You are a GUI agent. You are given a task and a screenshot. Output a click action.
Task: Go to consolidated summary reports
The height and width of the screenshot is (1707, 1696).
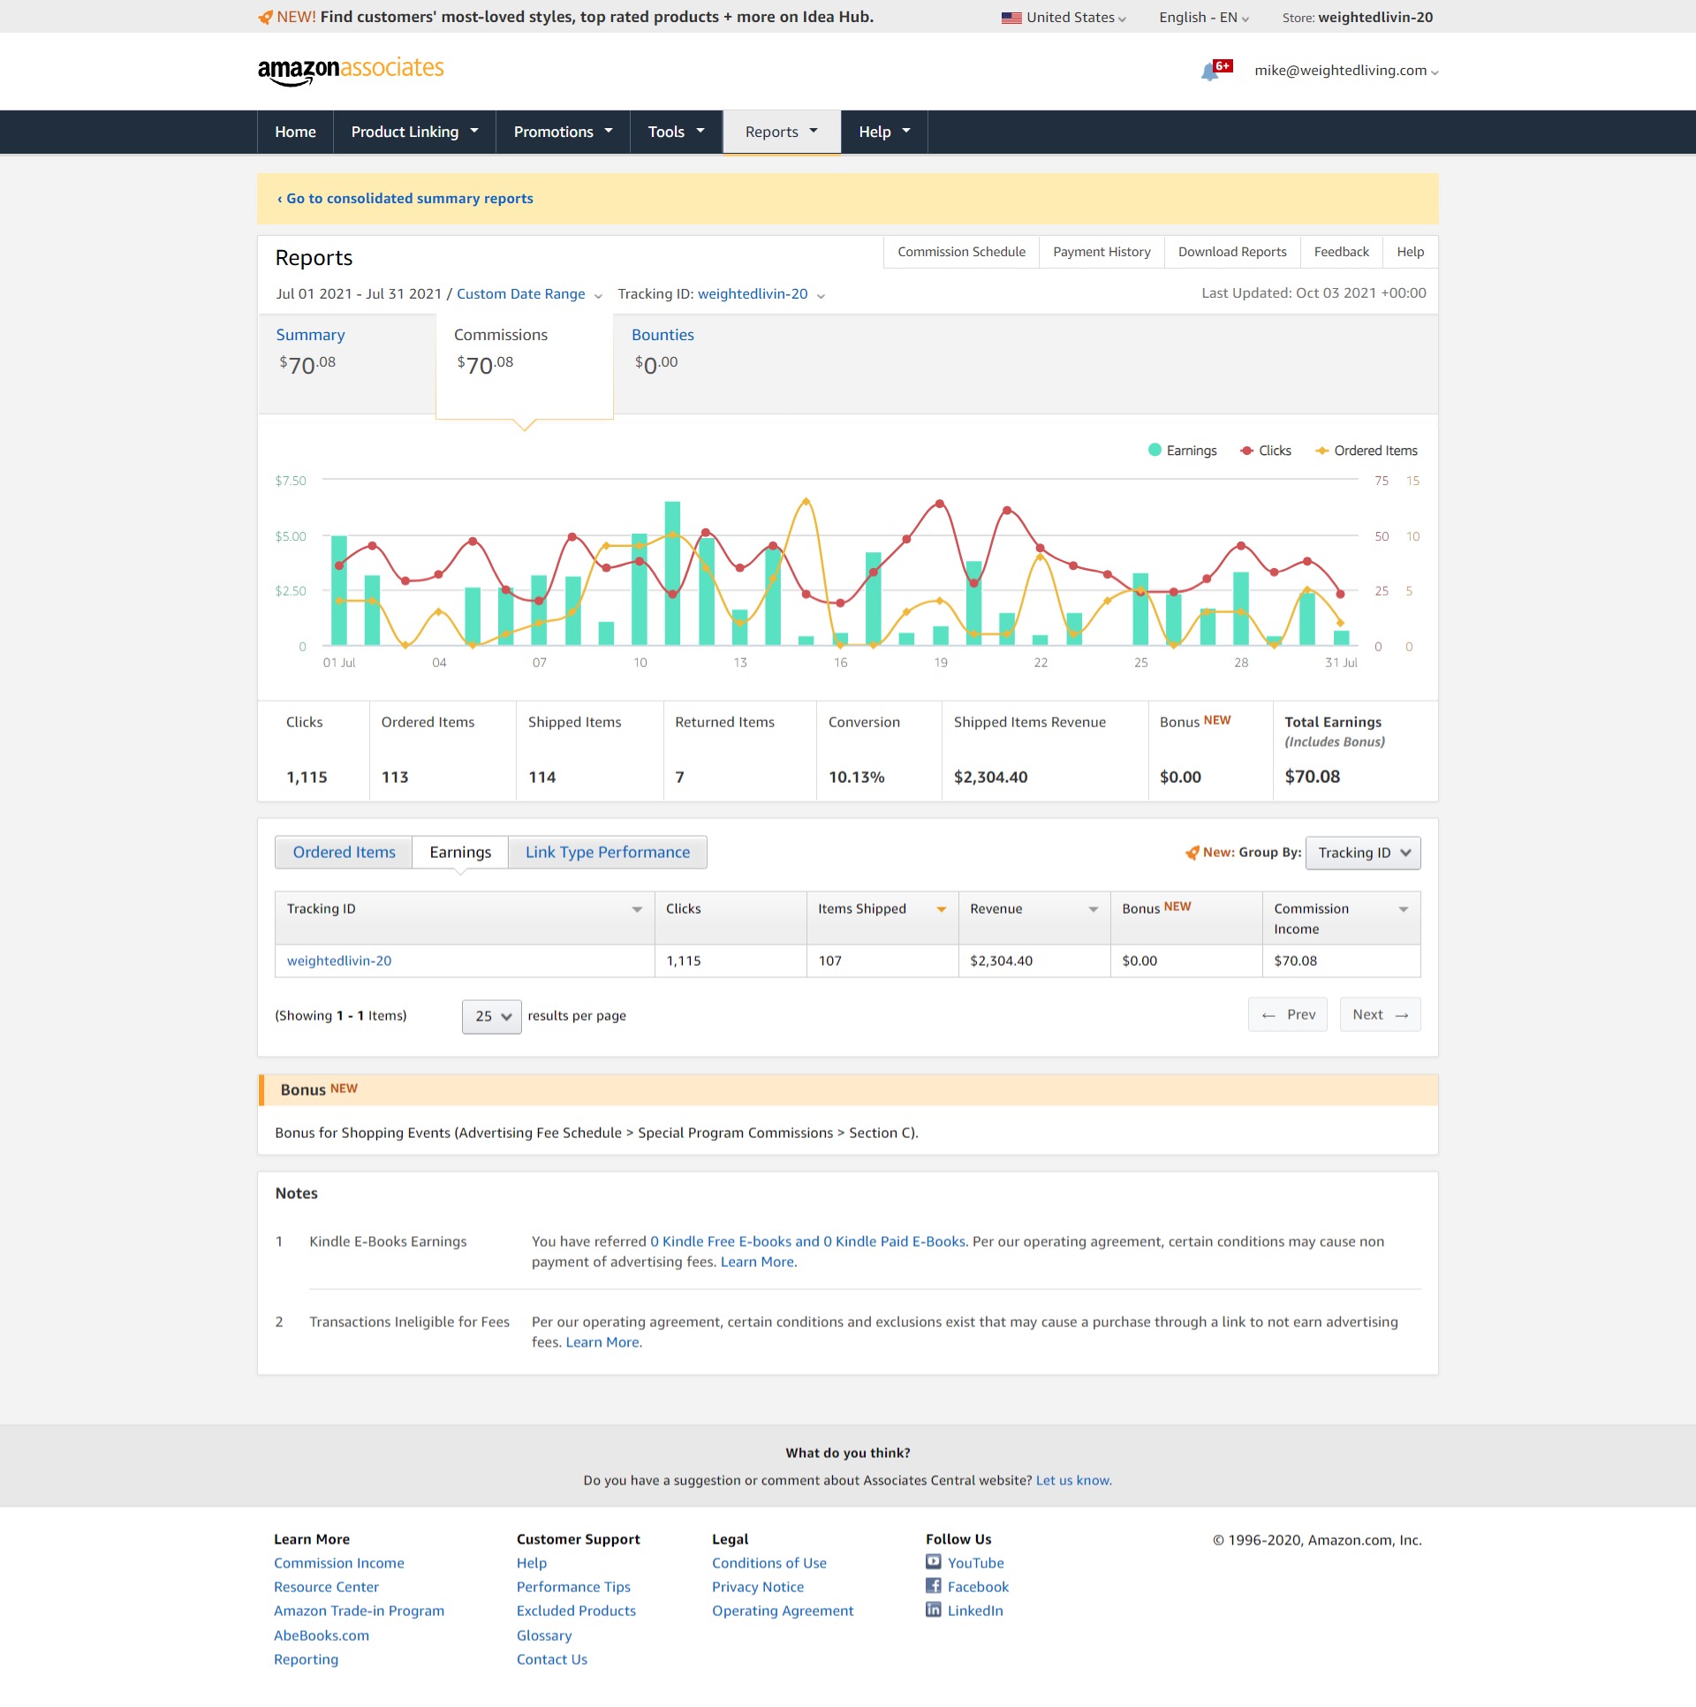tap(405, 199)
